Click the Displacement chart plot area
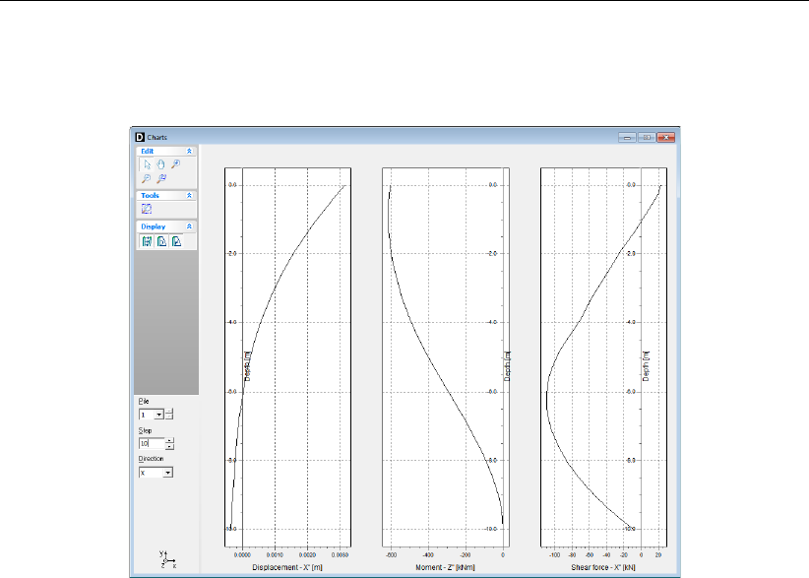Image resolution: width=809 pixels, height=578 pixels. pyautogui.click(x=288, y=357)
